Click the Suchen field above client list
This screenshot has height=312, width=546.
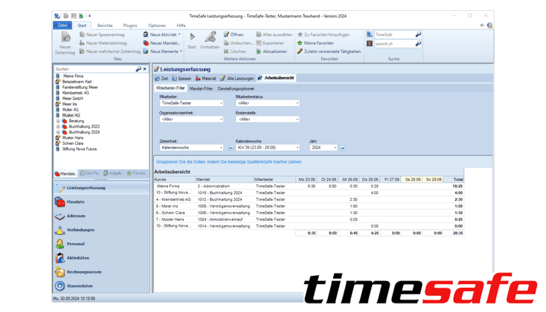[x=94, y=69]
